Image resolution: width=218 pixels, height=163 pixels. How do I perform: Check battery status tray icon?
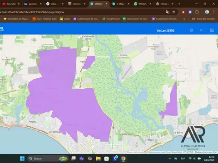199,158
